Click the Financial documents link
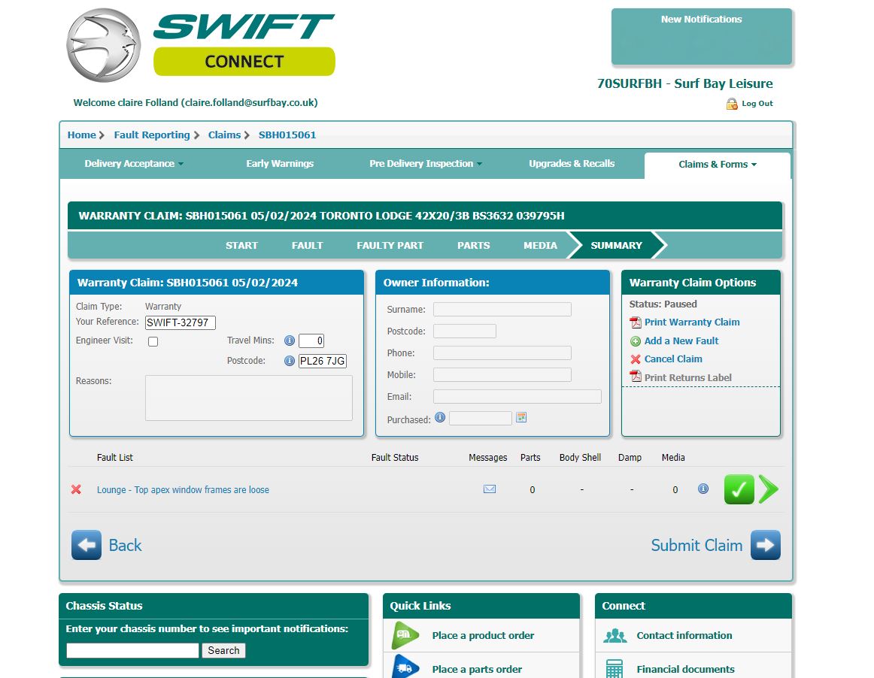The image size is (874, 678). pos(685,670)
